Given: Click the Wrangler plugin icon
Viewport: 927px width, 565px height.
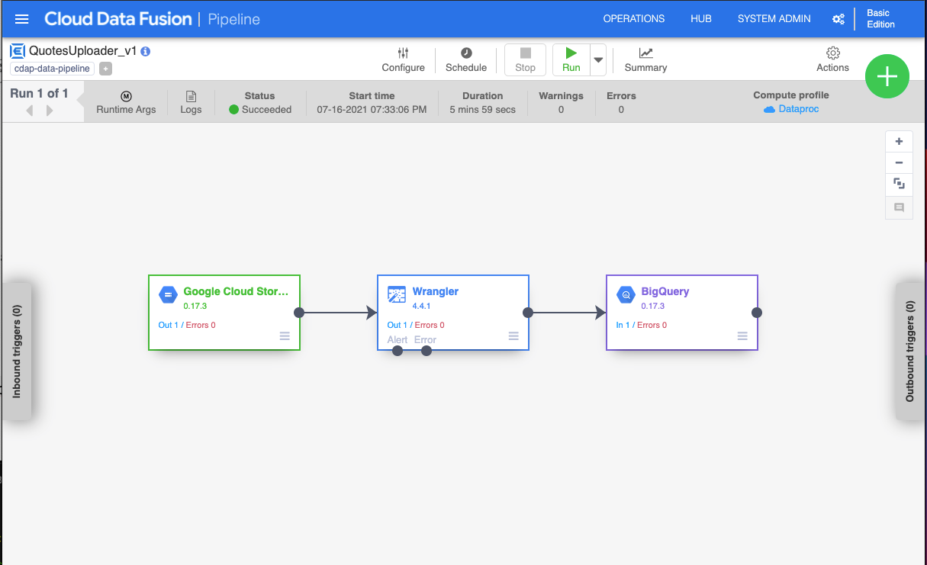Looking at the screenshot, I should click(397, 295).
